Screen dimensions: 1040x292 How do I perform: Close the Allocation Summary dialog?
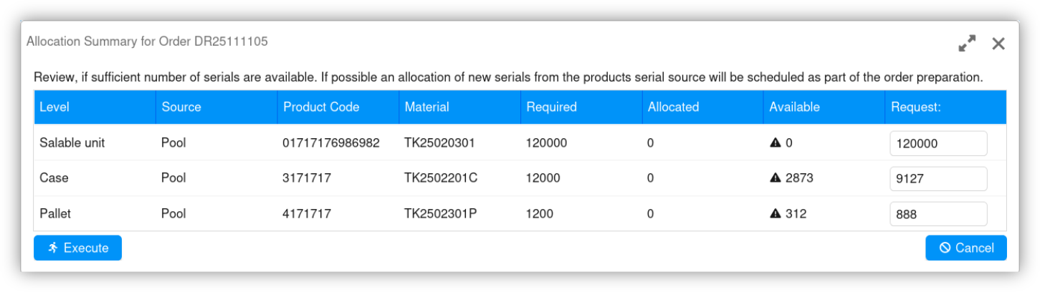998,44
